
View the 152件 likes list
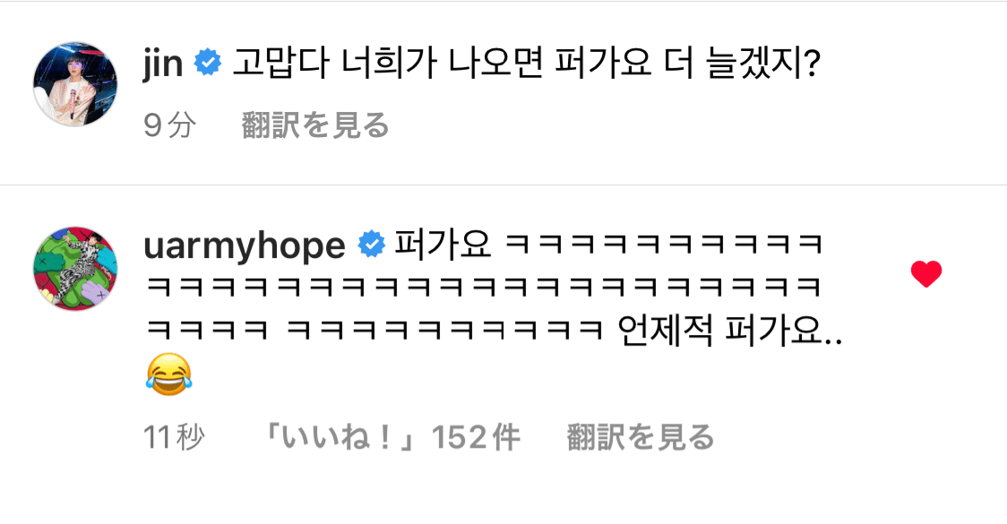coord(391,437)
